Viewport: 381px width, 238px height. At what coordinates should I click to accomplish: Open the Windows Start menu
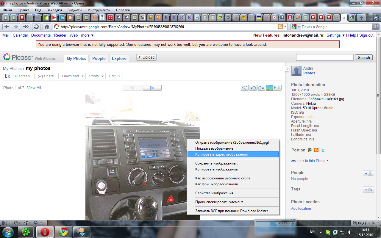7,232
